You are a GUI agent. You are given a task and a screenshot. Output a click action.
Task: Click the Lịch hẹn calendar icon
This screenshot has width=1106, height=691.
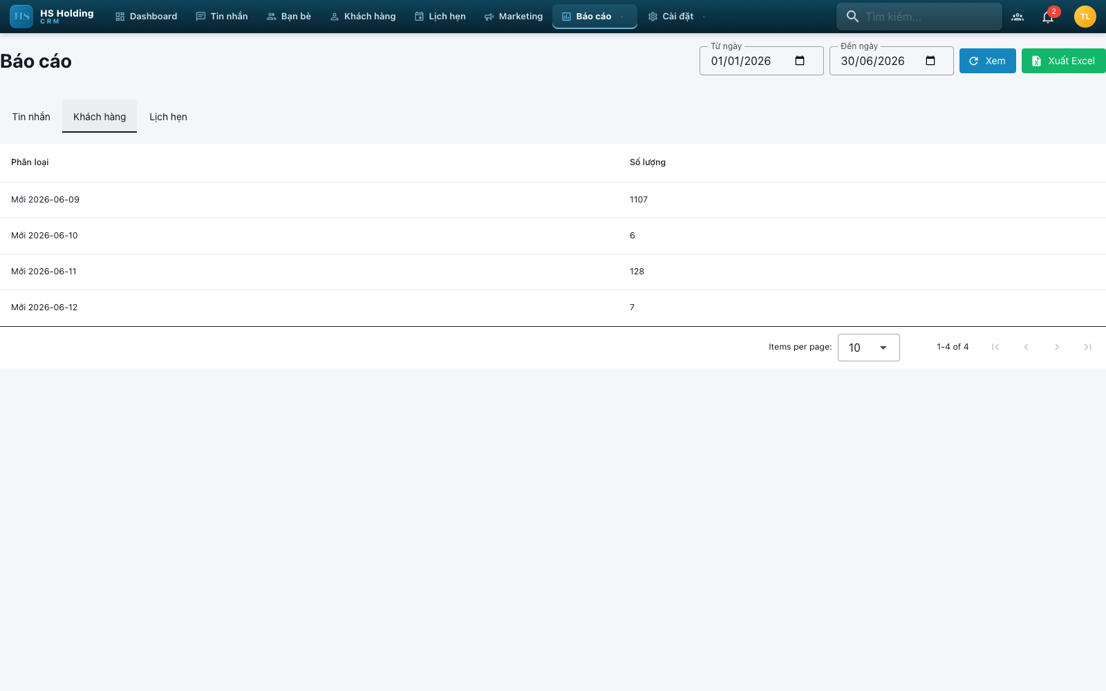[x=419, y=17]
